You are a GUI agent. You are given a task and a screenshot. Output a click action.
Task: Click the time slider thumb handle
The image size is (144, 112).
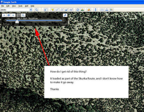[x=17, y=22]
